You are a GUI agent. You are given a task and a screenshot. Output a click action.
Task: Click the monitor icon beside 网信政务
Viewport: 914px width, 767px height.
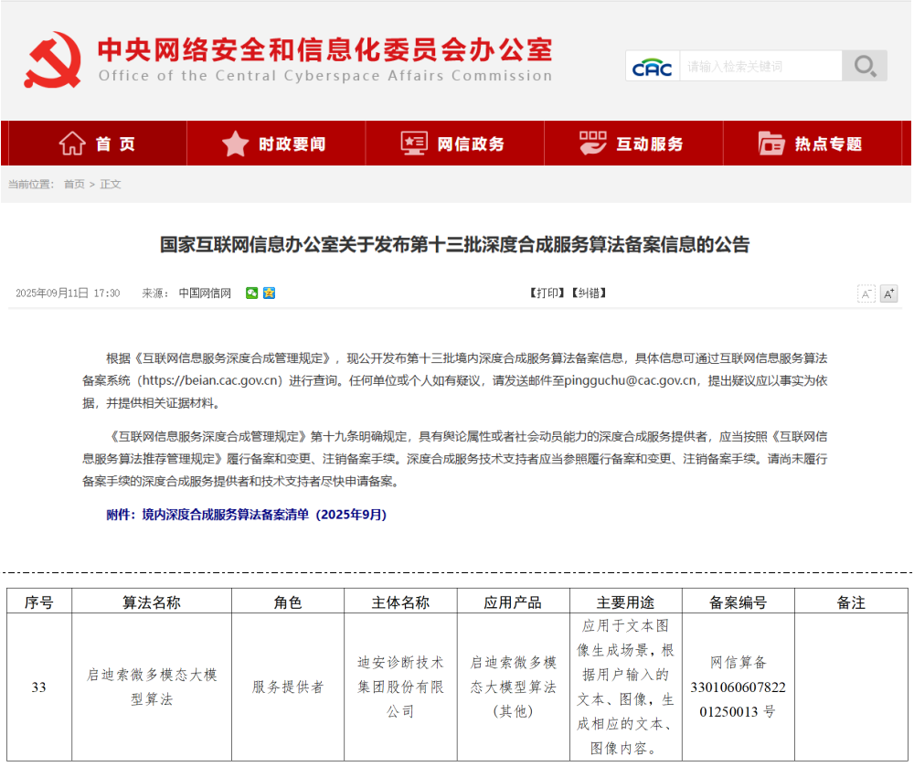click(415, 143)
